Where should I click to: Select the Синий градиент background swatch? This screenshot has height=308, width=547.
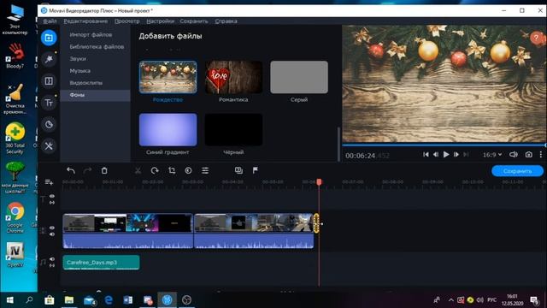point(168,129)
